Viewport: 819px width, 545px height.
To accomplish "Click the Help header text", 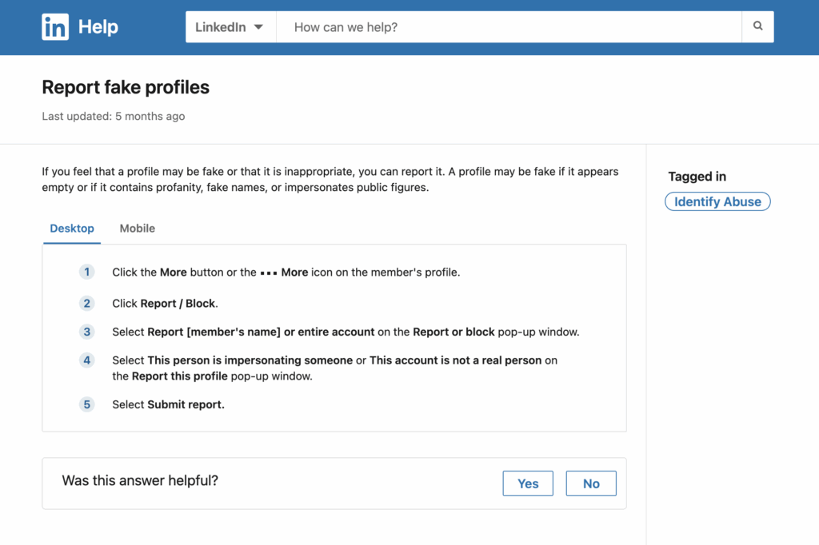I will (x=98, y=26).
